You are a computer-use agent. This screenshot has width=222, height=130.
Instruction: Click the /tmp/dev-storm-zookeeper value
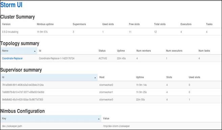116,126
